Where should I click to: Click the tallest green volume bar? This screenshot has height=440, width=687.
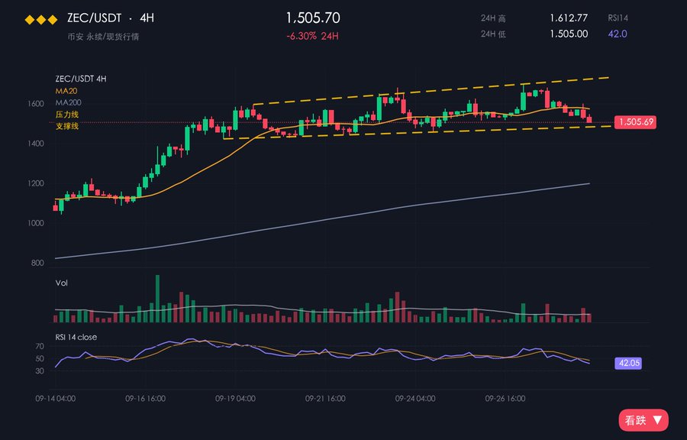point(157,299)
